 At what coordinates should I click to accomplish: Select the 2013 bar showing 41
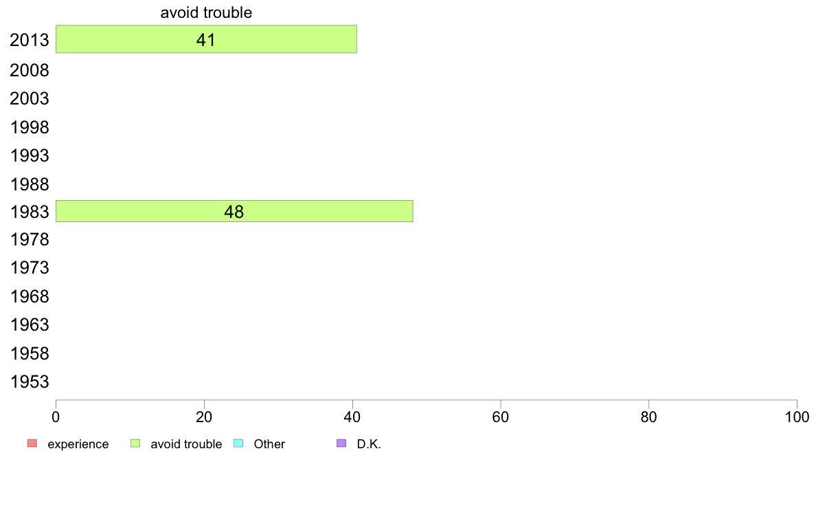click(206, 39)
